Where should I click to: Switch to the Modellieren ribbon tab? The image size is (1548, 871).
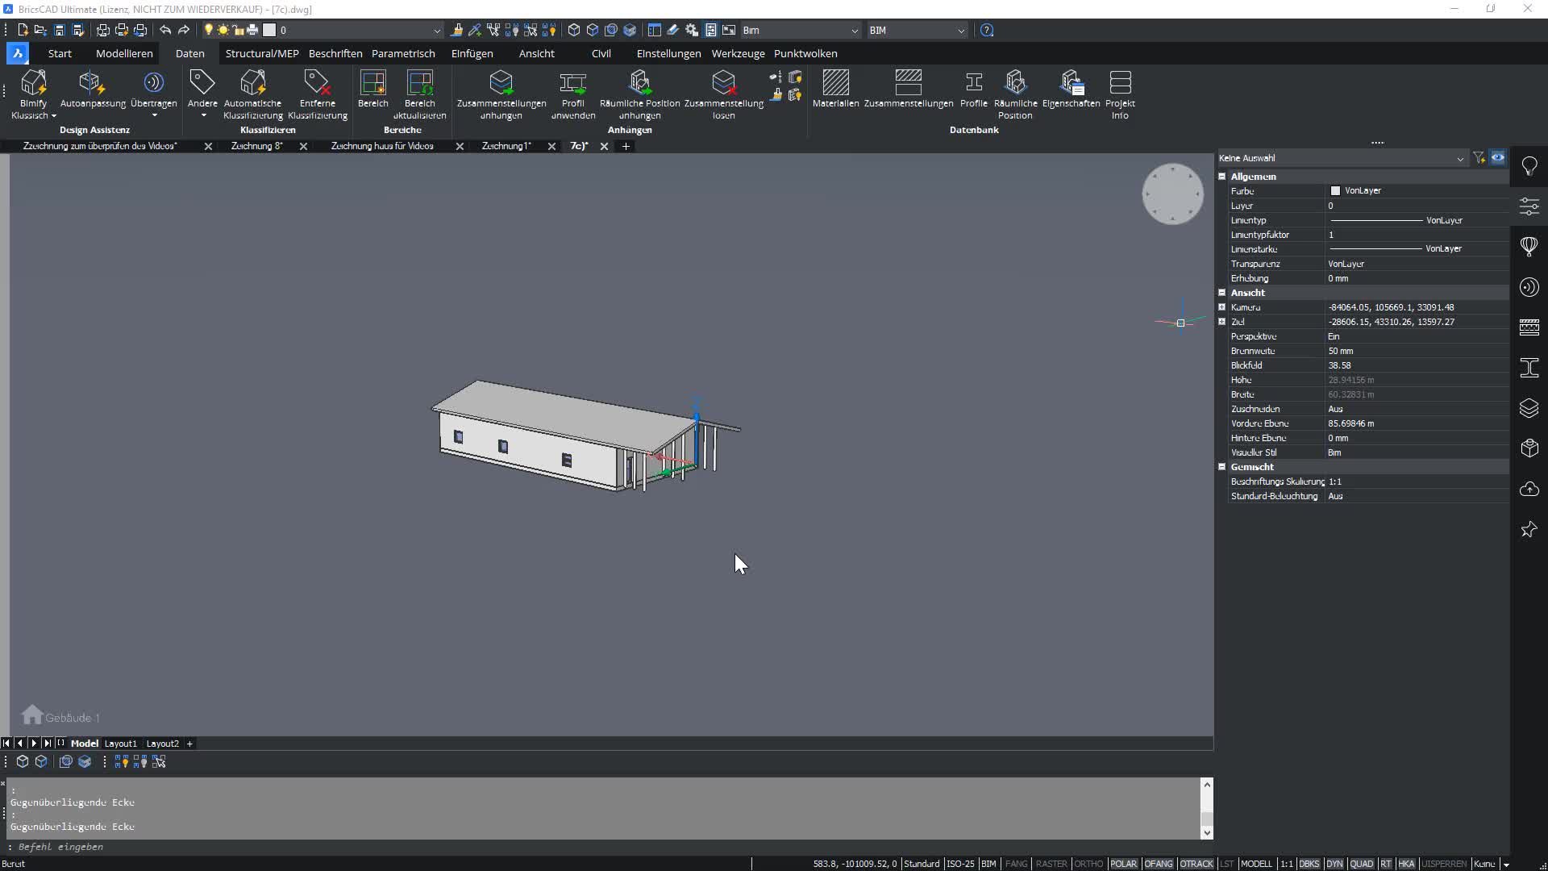click(124, 53)
